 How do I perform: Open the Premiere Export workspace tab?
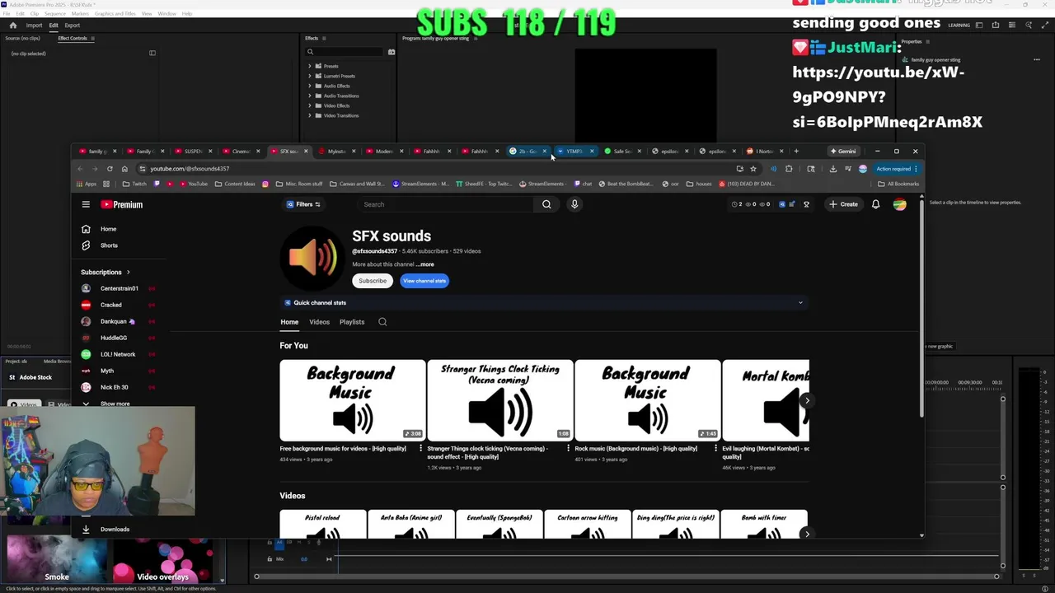(73, 26)
